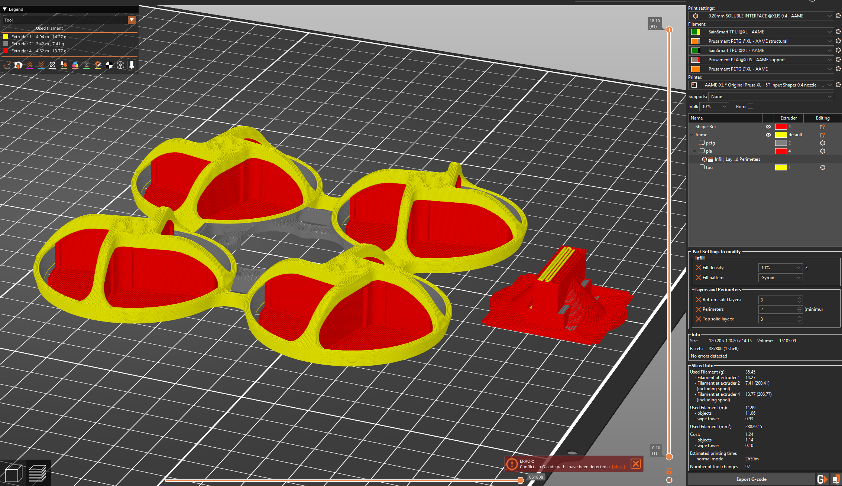Click the Export G-code button
The height and width of the screenshot is (486, 842).
(751, 479)
